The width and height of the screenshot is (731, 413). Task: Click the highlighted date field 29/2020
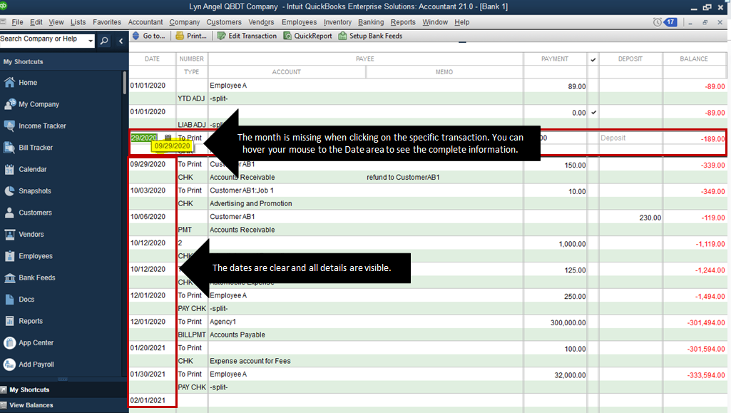(x=144, y=138)
